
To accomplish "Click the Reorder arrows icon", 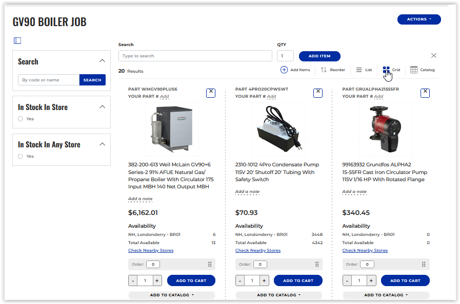I will coord(324,70).
